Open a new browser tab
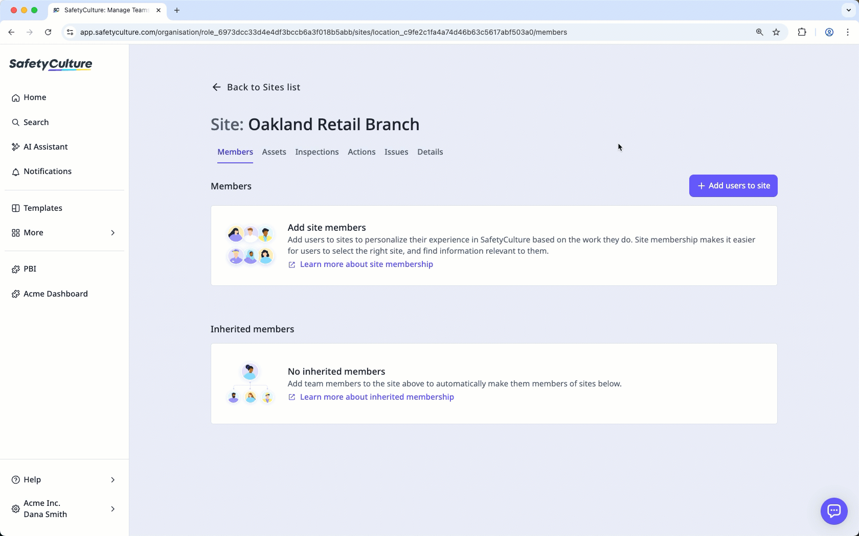Viewport: 859px width, 536px height. click(177, 10)
